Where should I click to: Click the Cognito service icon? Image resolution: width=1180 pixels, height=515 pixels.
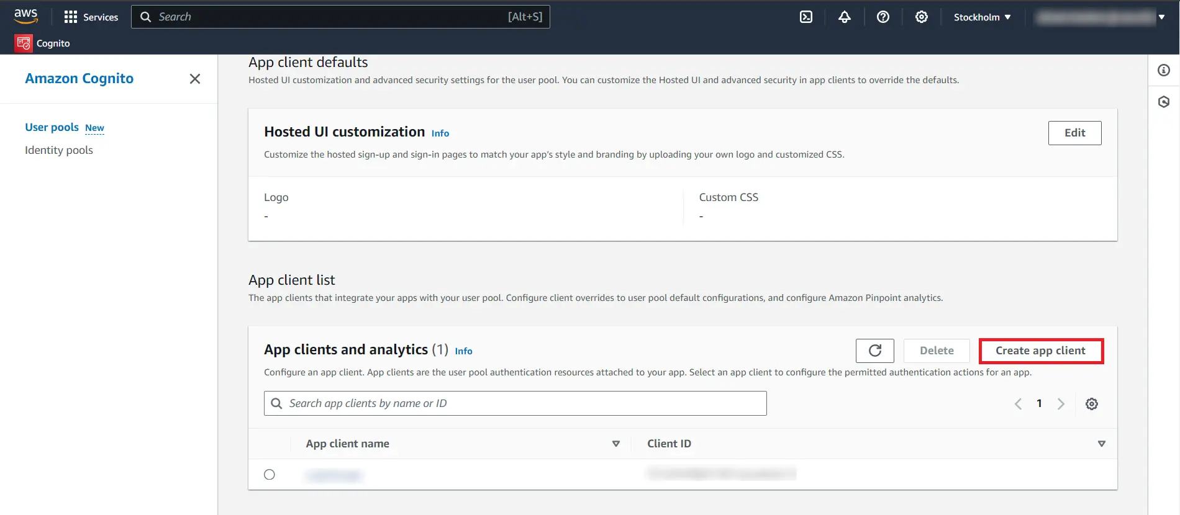tap(24, 43)
